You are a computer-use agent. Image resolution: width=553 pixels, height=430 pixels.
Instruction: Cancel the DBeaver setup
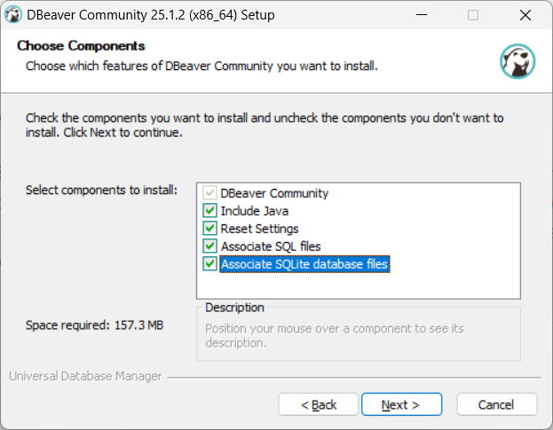click(x=497, y=404)
